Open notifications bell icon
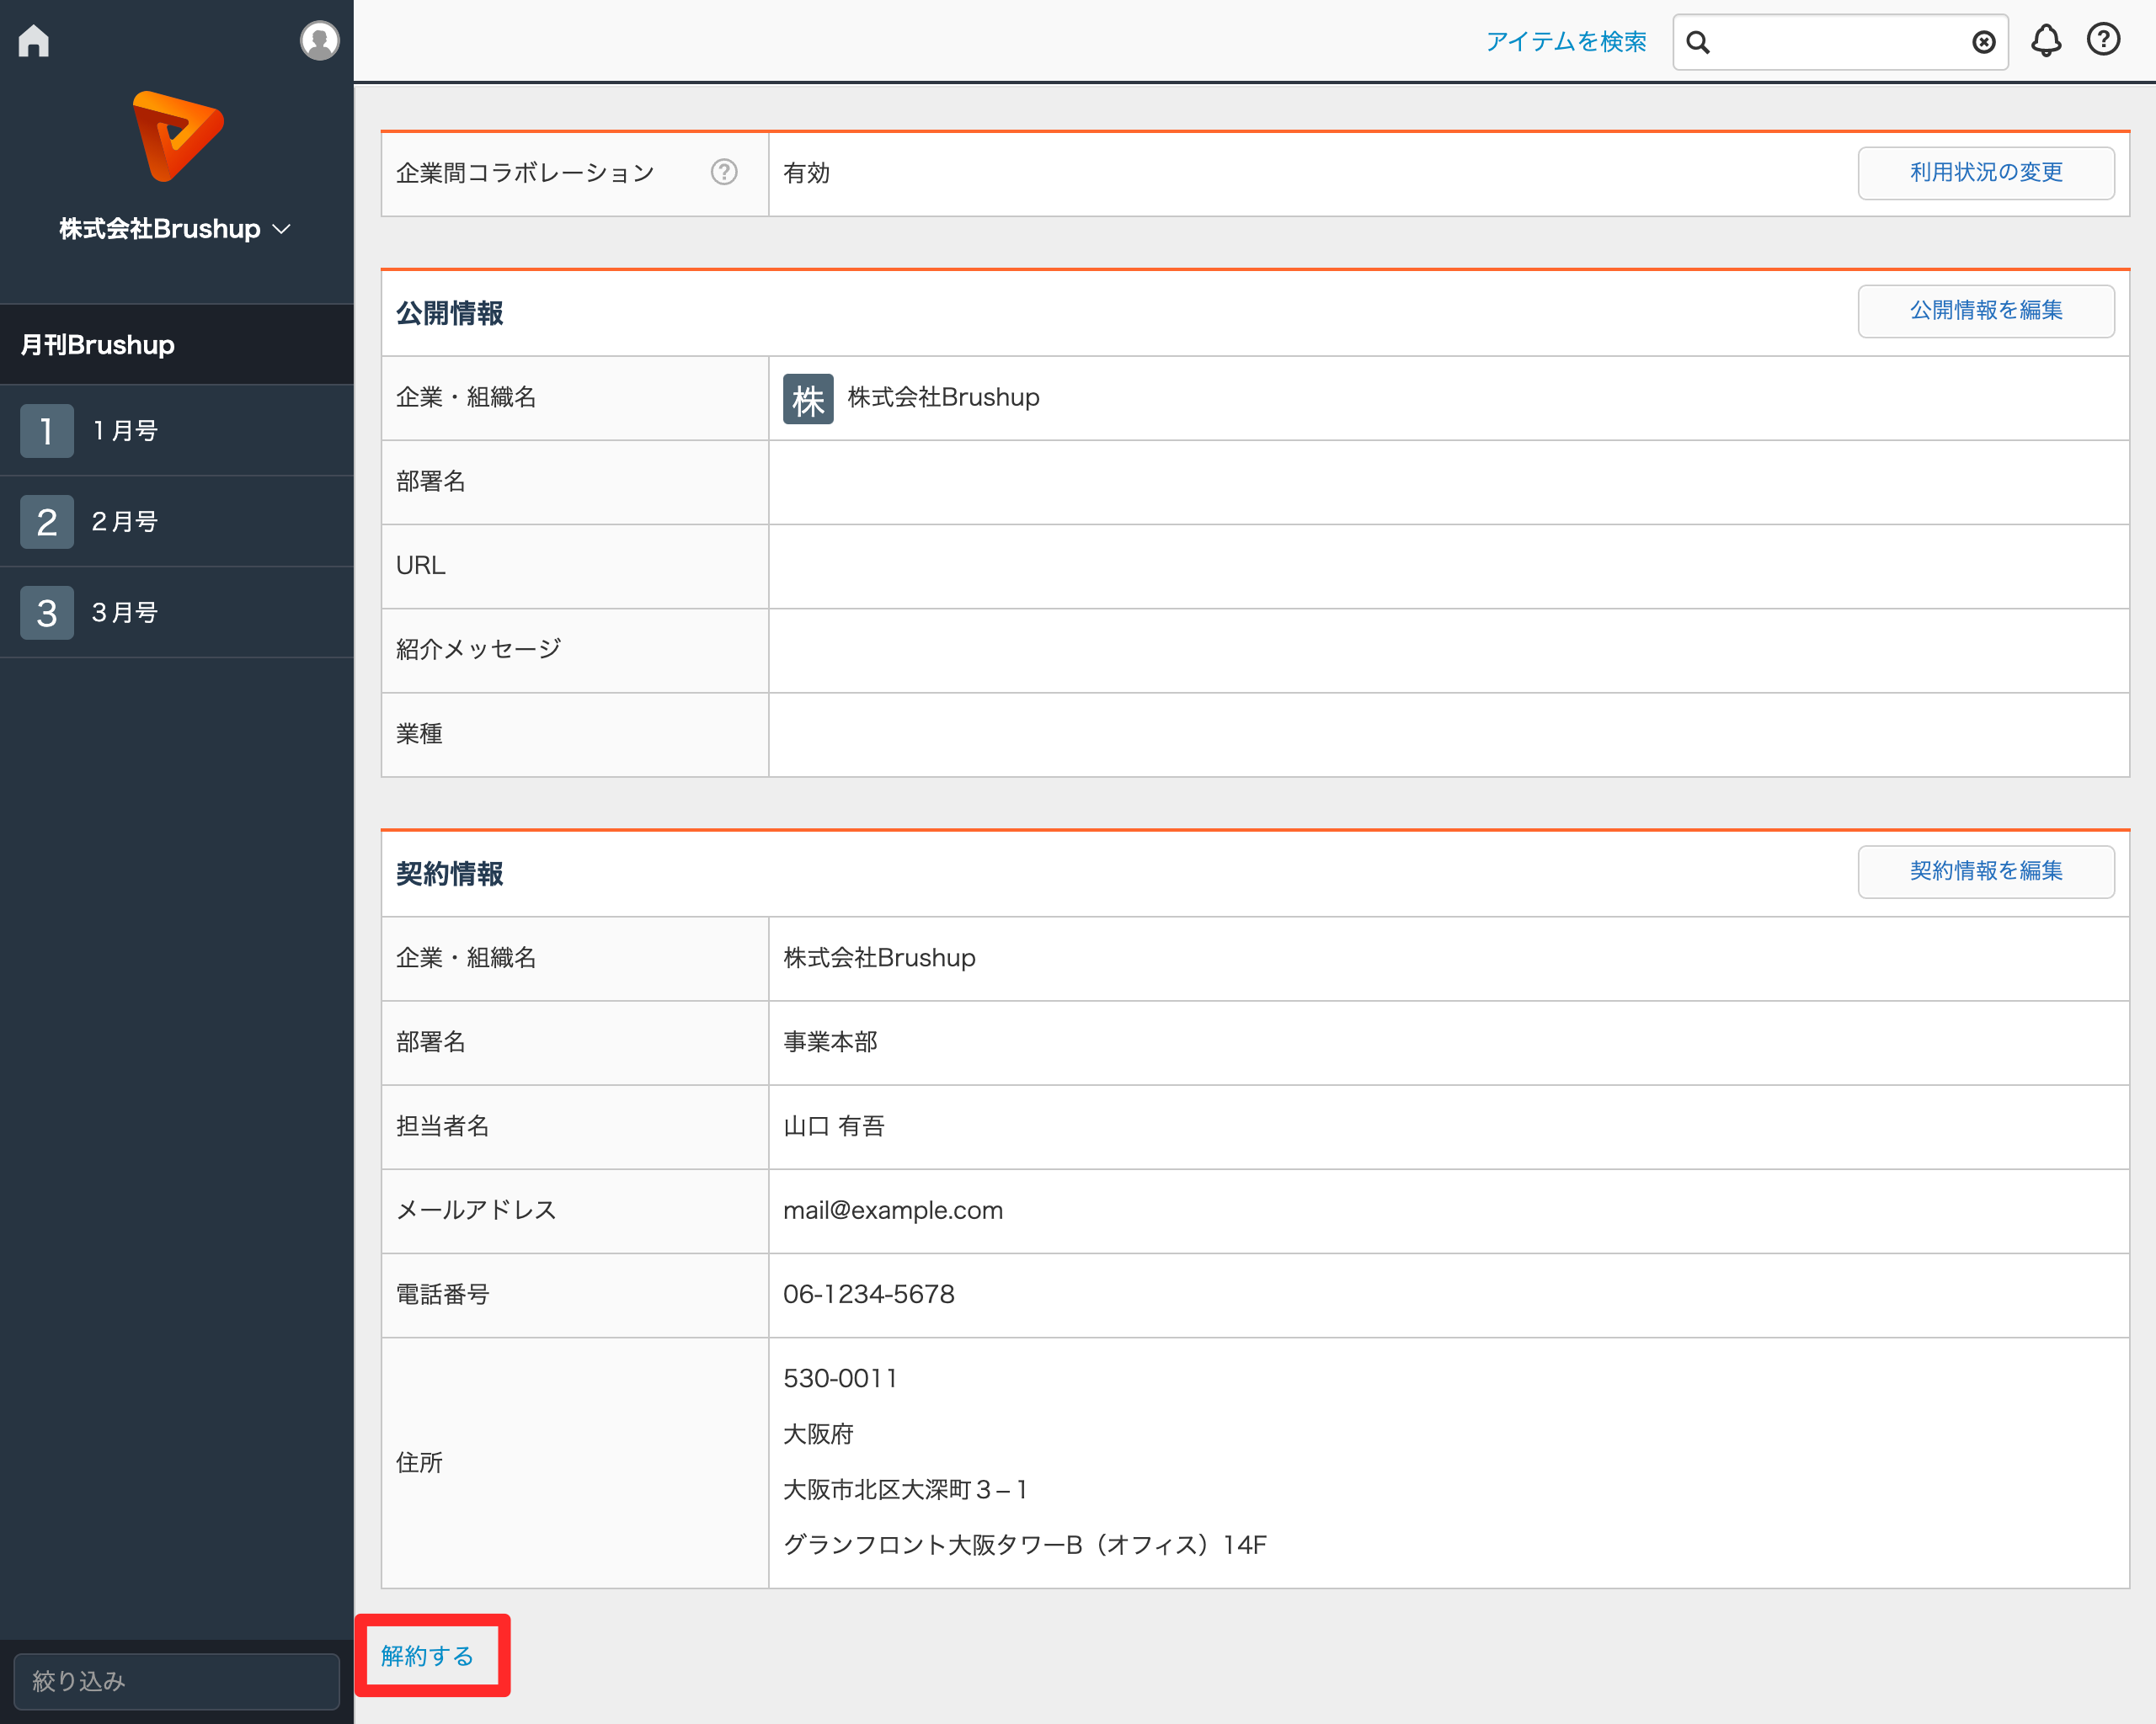Screen dimensions: 2156x1724 (x=2046, y=40)
